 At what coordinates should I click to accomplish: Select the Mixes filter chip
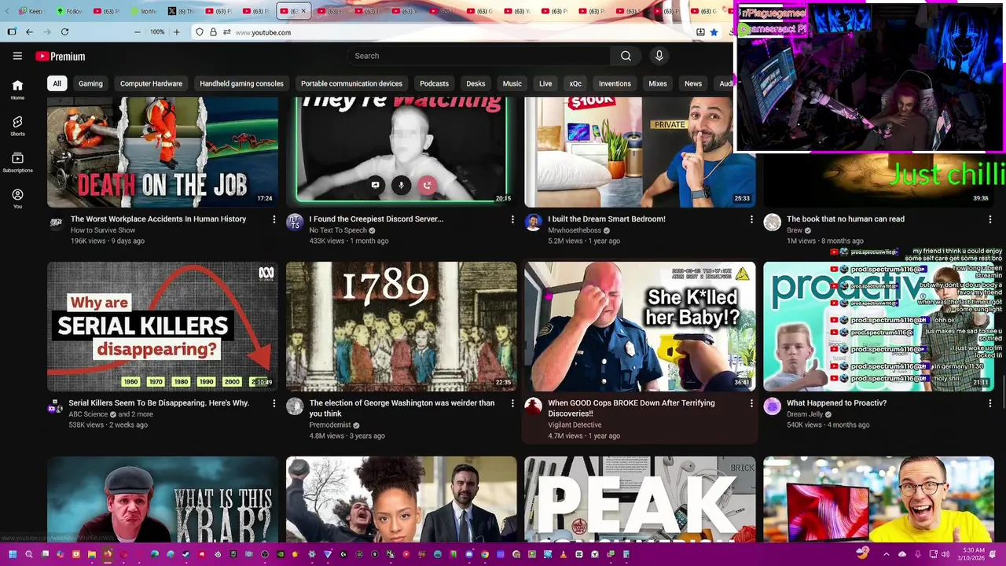click(658, 83)
